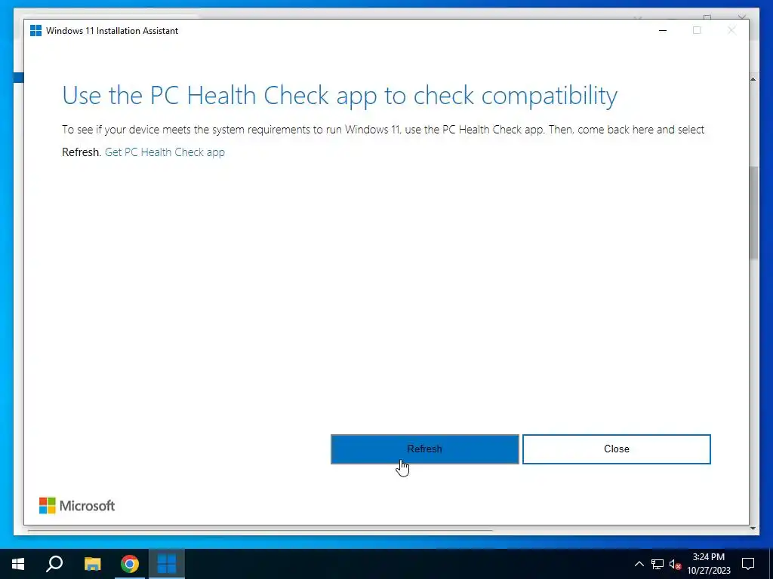This screenshot has height=579, width=773.
Task: Click the scroll down arrow in background window
Action: 753,528
